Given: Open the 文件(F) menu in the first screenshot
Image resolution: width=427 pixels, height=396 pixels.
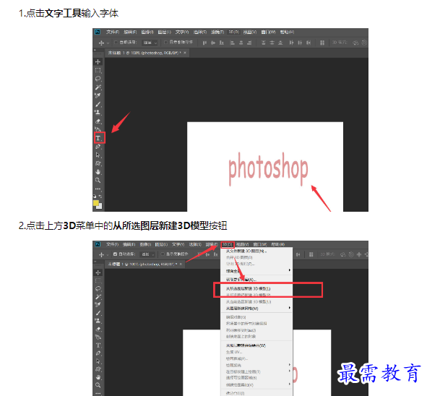Looking at the screenshot, I should pyautogui.click(x=113, y=32).
